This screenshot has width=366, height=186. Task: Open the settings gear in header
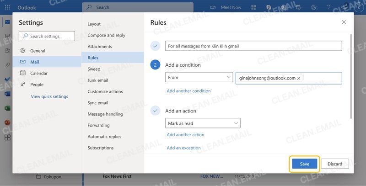314,7
